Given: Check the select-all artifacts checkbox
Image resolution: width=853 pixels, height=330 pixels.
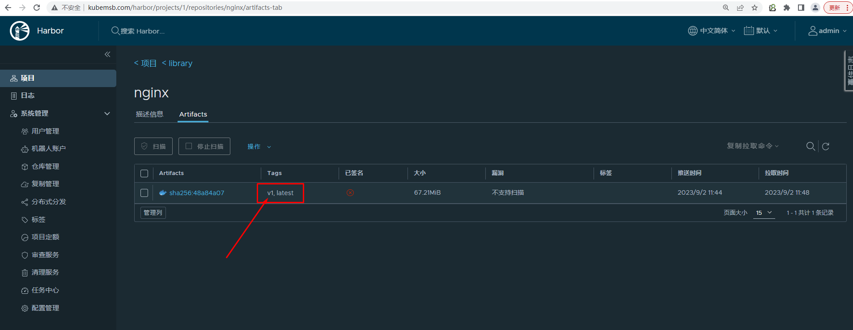Looking at the screenshot, I should [144, 173].
